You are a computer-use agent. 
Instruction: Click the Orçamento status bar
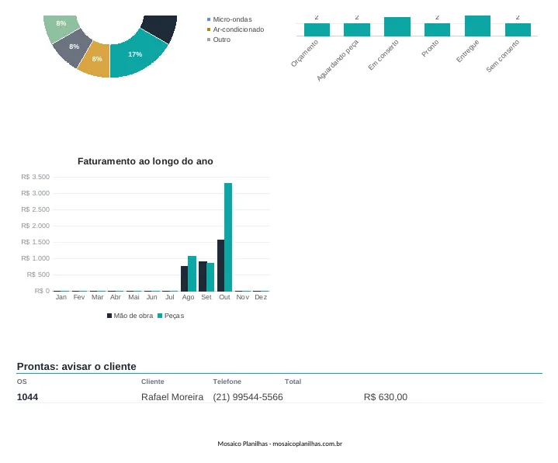317,29
